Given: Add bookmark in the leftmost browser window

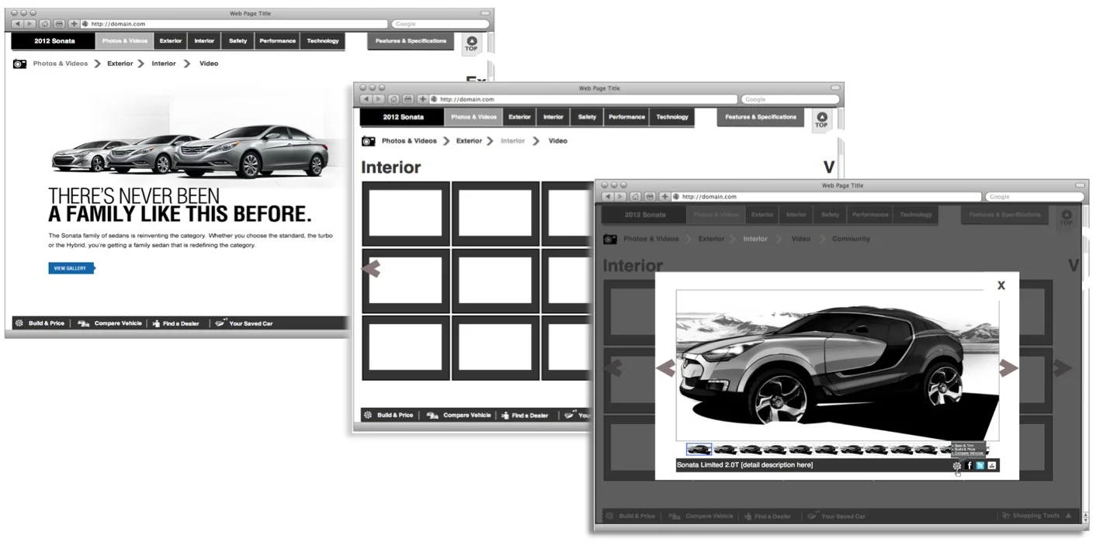Looking at the screenshot, I should (75, 24).
